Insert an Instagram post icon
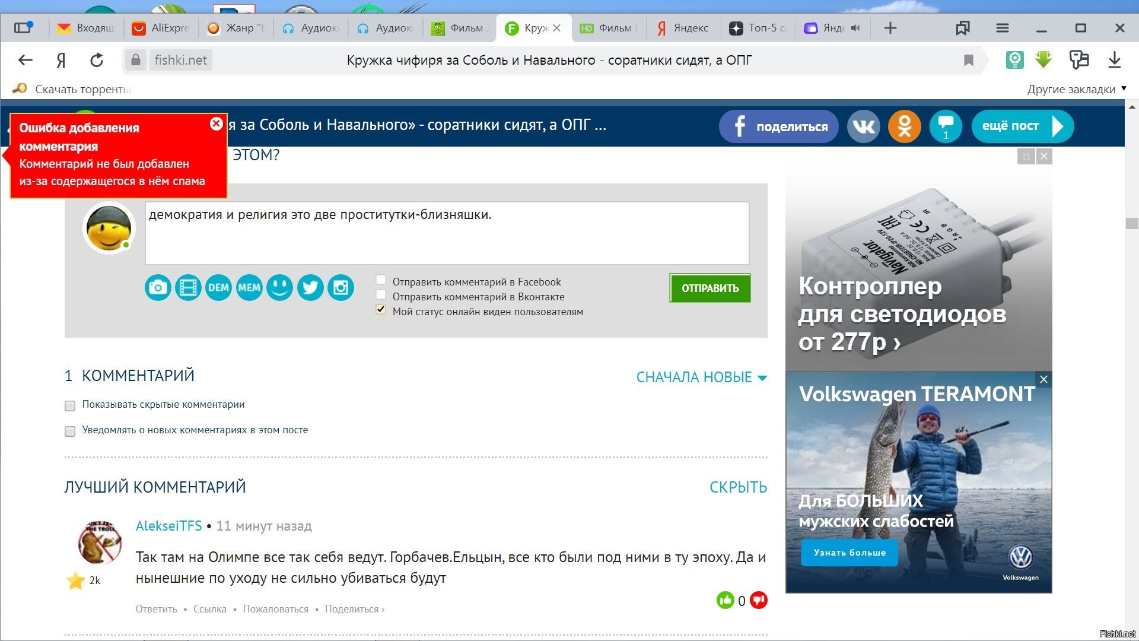The image size is (1139, 641). point(341,288)
